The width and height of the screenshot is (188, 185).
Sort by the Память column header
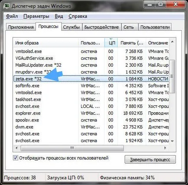coord(132,43)
